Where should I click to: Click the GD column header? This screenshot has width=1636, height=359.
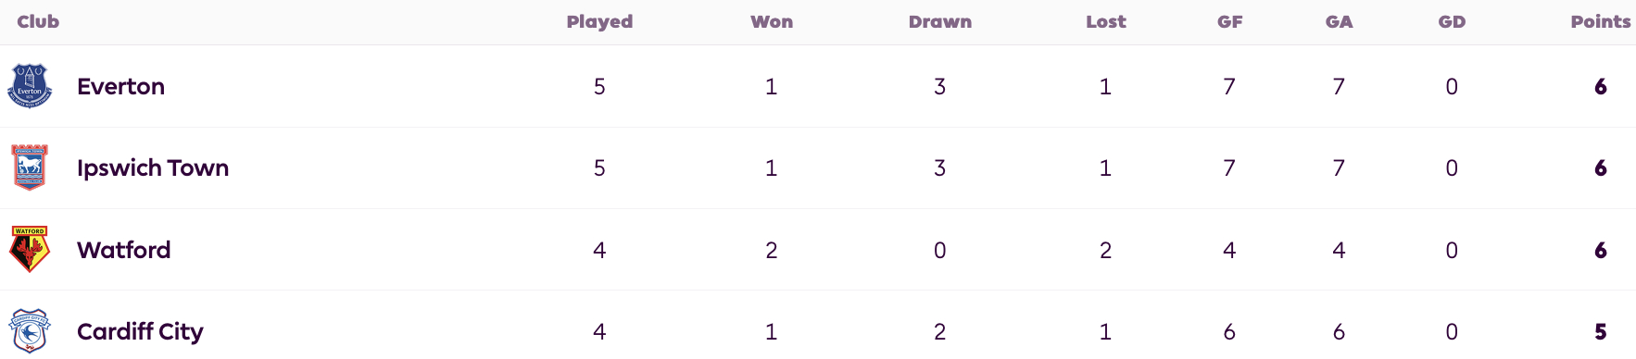(1452, 21)
